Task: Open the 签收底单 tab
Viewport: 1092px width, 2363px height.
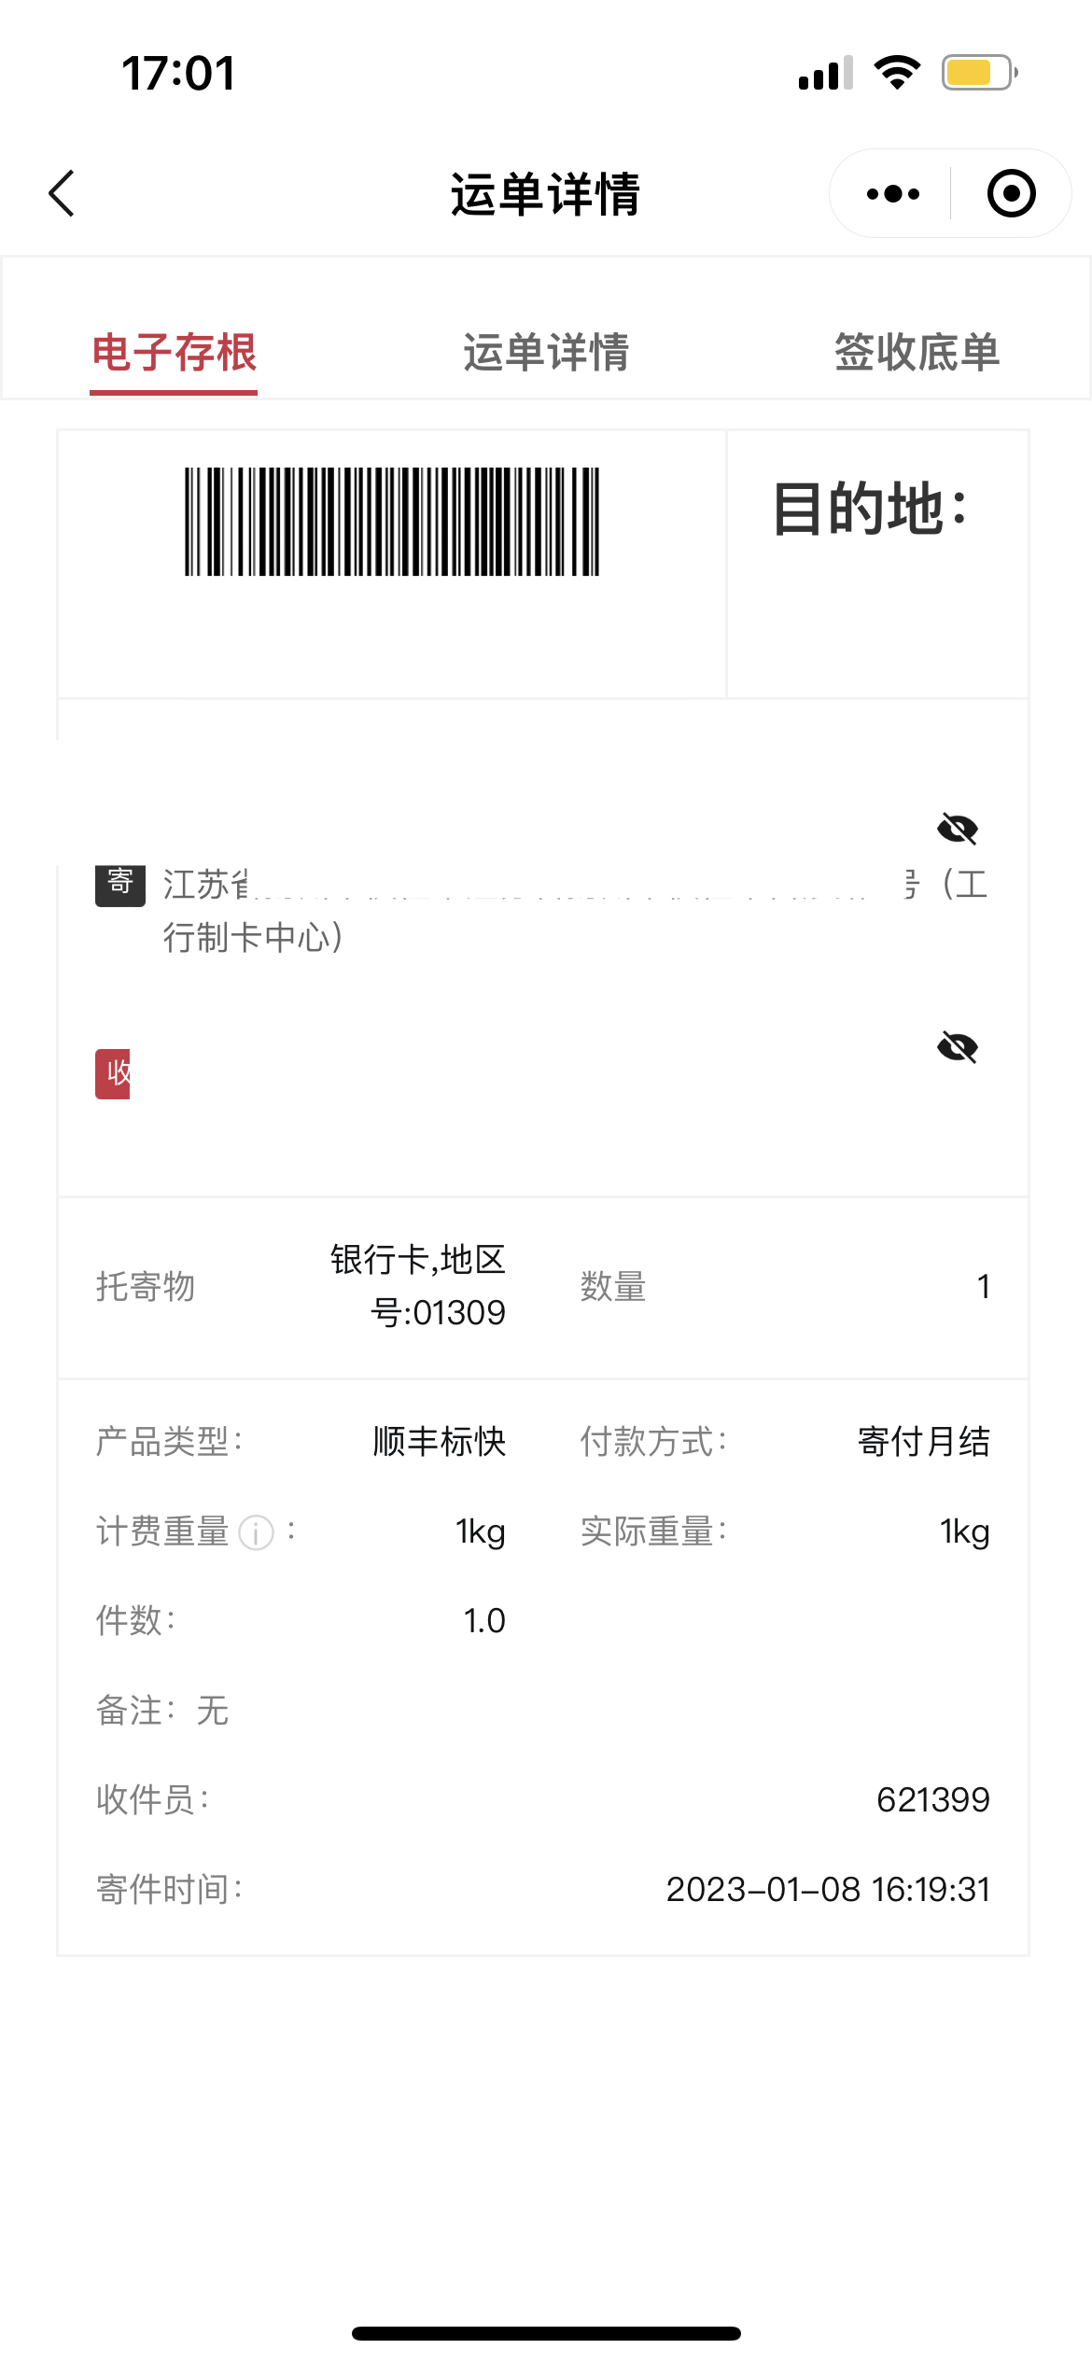Action: (x=917, y=353)
